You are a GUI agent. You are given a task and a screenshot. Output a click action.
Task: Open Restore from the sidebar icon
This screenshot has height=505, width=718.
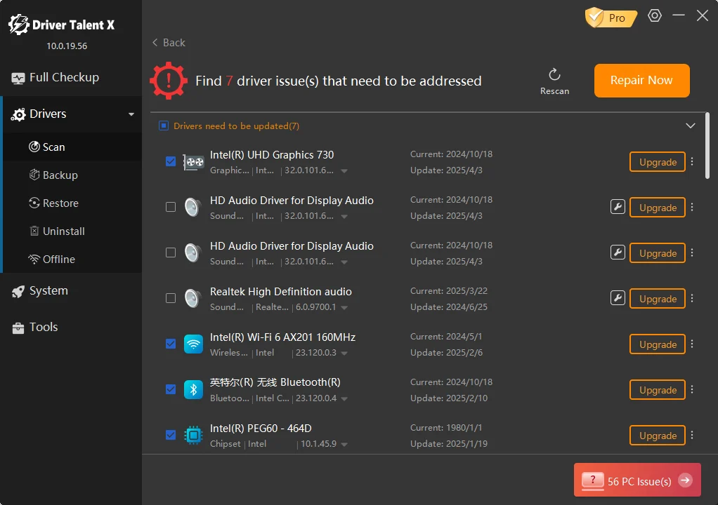pyautogui.click(x=34, y=203)
